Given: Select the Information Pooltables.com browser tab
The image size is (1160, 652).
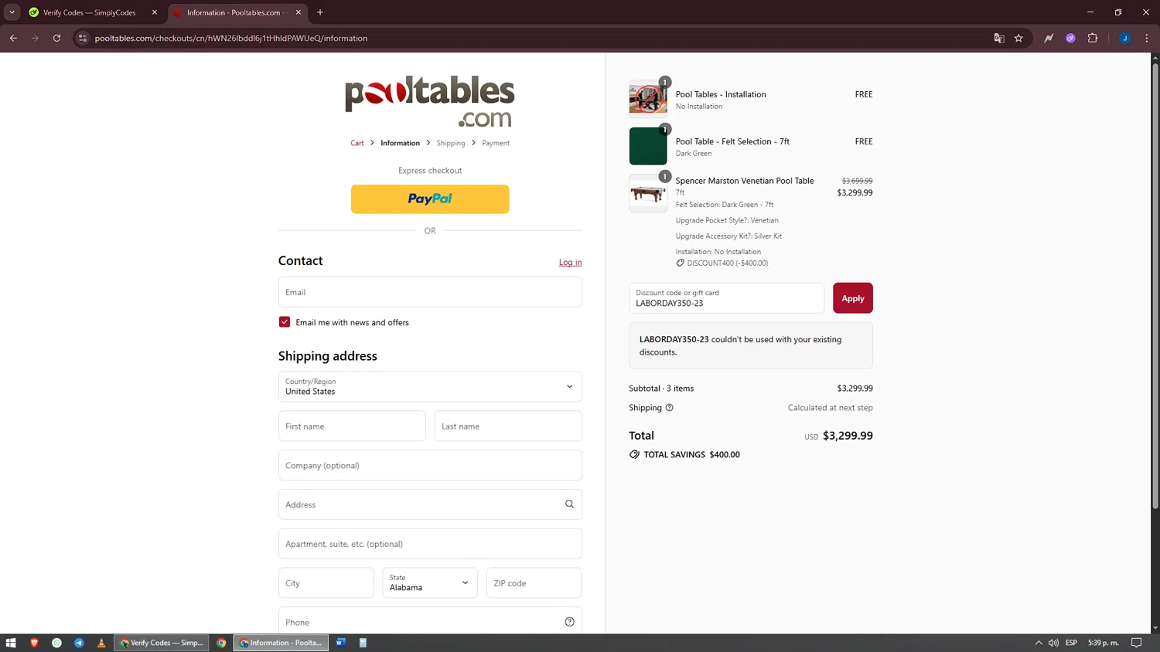Looking at the screenshot, I should coord(235,12).
